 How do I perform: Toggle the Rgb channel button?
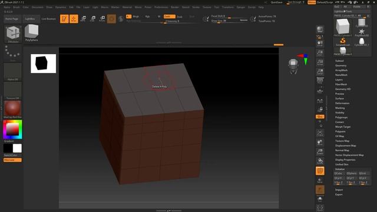point(147,16)
